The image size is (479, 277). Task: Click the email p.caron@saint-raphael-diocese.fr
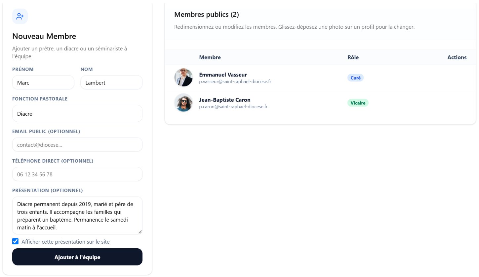tap(233, 107)
